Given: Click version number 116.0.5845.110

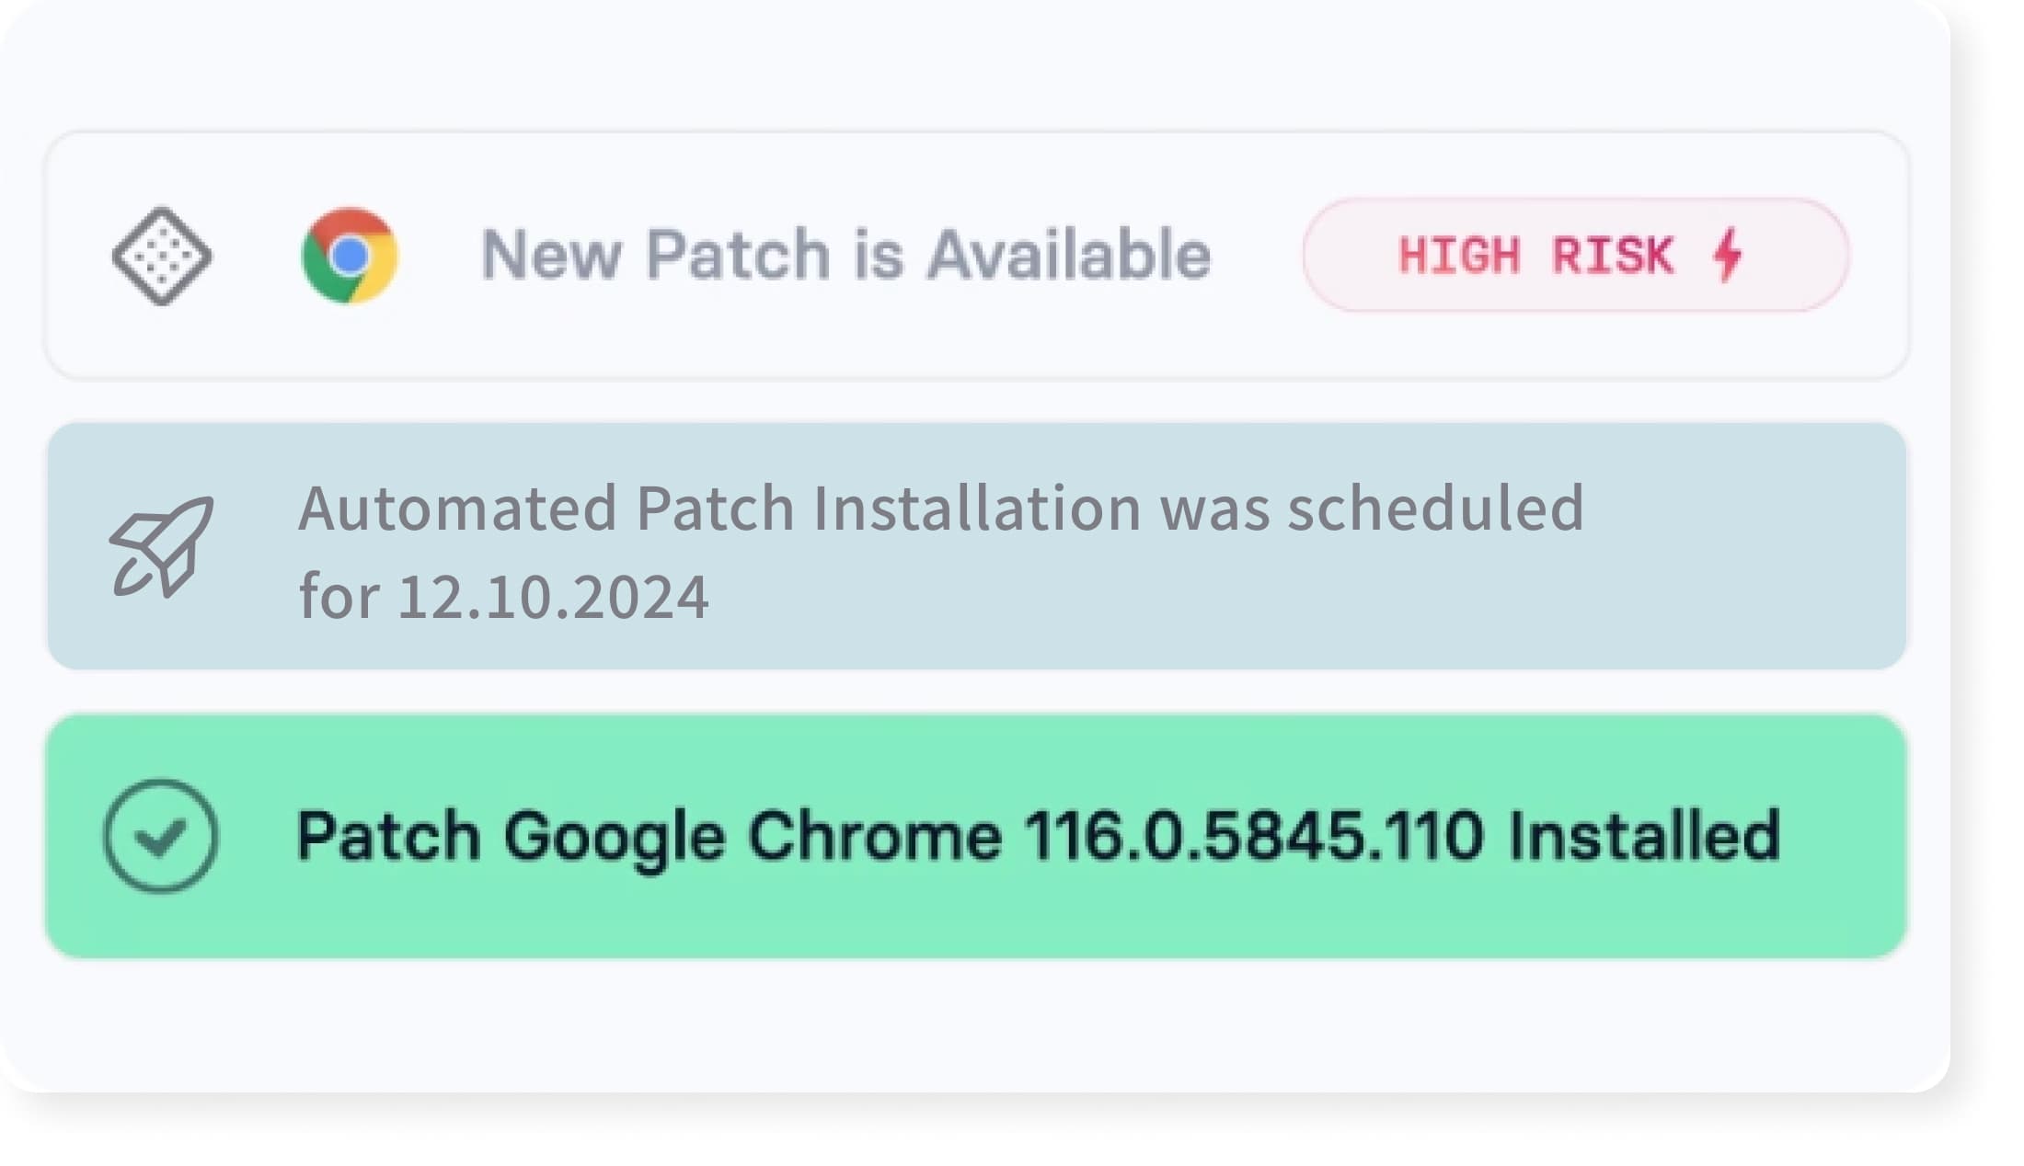Looking at the screenshot, I should [x=1253, y=836].
